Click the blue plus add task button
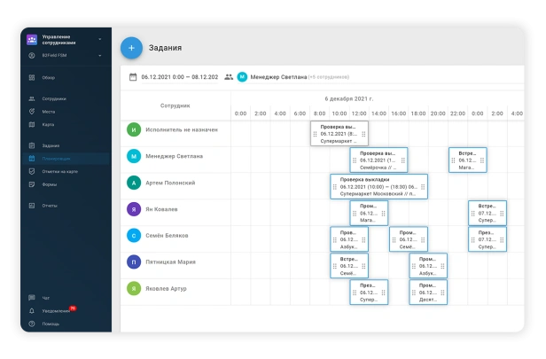This screenshot has height=359, width=546. (131, 48)
